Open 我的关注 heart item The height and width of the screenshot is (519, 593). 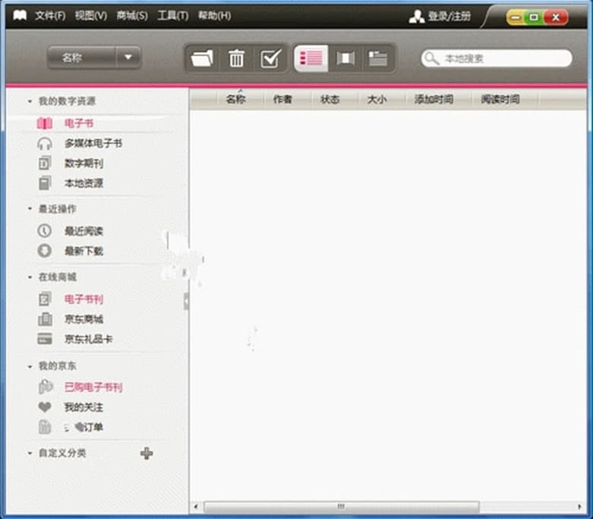pyautogui.click(x=83, y=407)
